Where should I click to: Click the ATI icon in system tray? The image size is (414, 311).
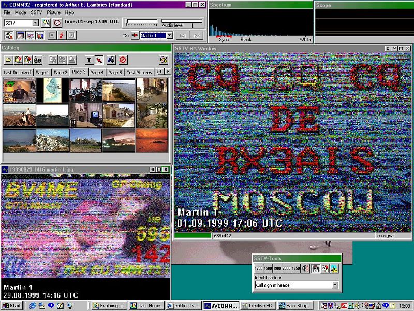(x=344, y=306)
